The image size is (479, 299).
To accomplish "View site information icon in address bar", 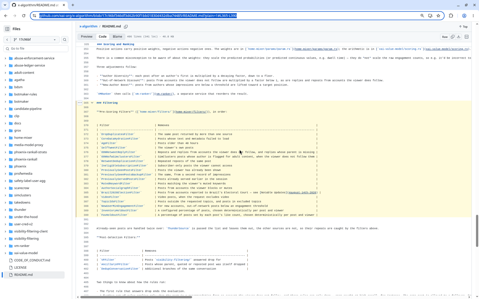I will tap(34, 16).
